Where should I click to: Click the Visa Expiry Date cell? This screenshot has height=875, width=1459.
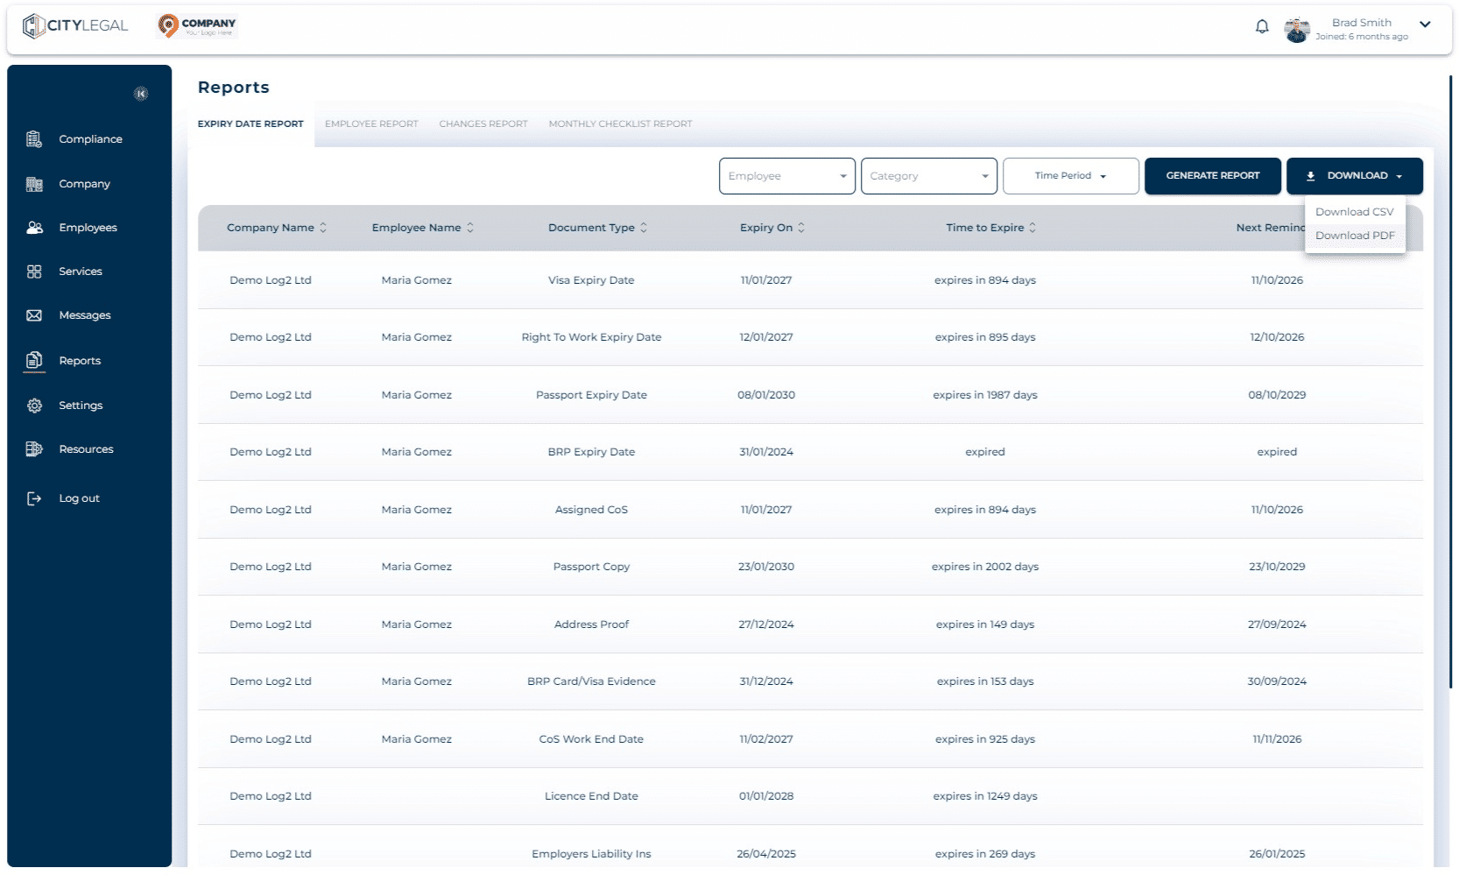pos(591,280)
